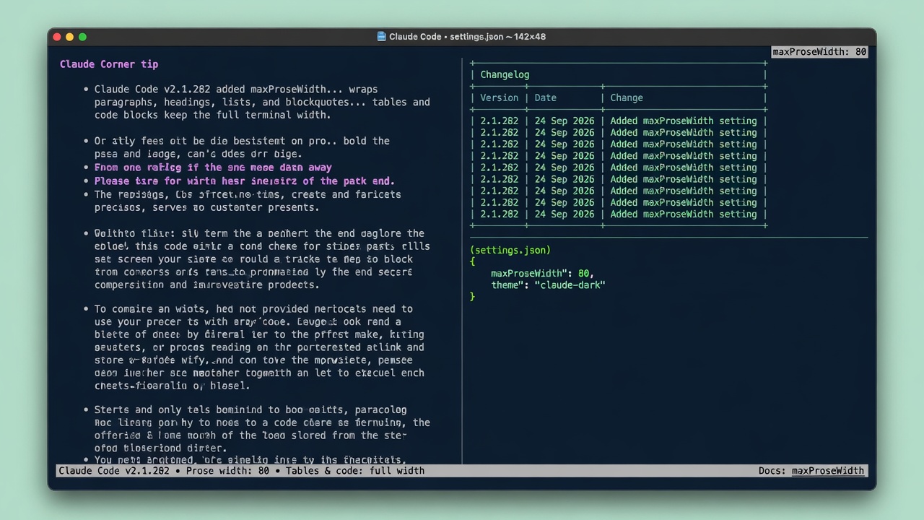Image resolution: width=924 pixels, height=520 pixels.
Task: Click the first bullet about v2.1.282 adding maxProseWidth
Action: [x=262, y=102]
